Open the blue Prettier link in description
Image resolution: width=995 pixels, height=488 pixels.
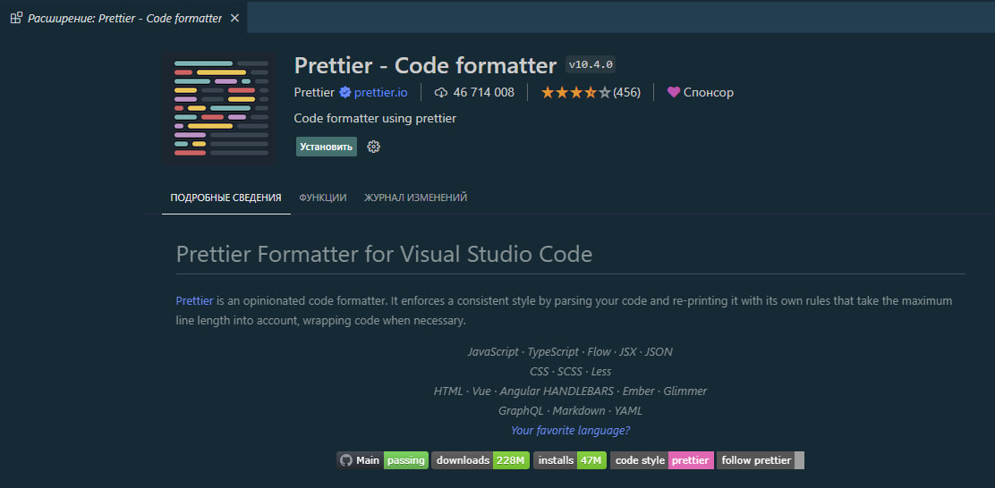pos(194,300)
